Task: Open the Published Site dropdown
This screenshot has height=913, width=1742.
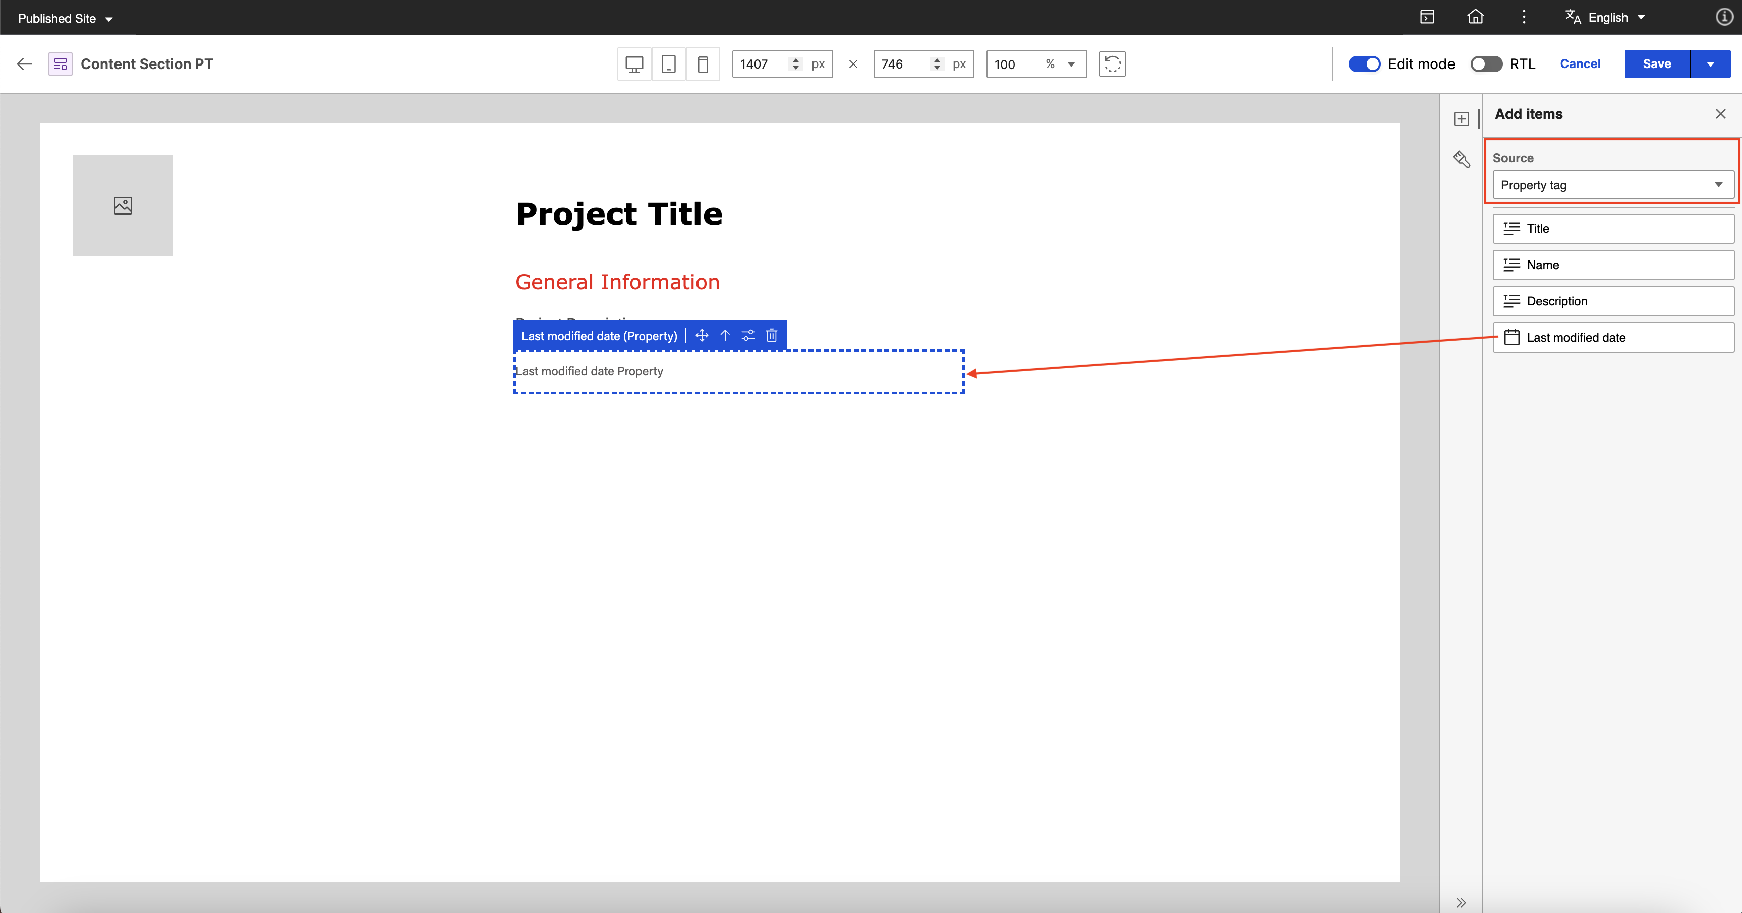Action: [x=65, y=18]
